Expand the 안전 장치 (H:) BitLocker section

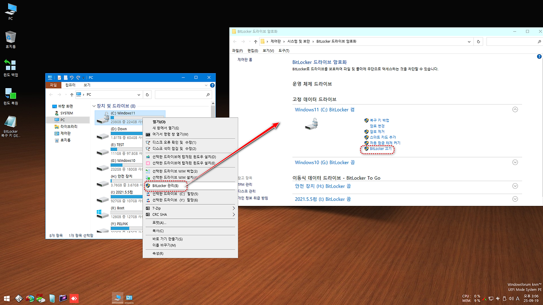coord(515,186)
